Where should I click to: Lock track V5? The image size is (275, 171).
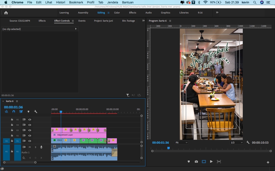(x=12, y=119)
